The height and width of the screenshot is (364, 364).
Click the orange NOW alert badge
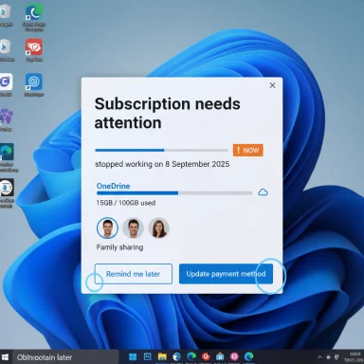(x=248, y=151)
